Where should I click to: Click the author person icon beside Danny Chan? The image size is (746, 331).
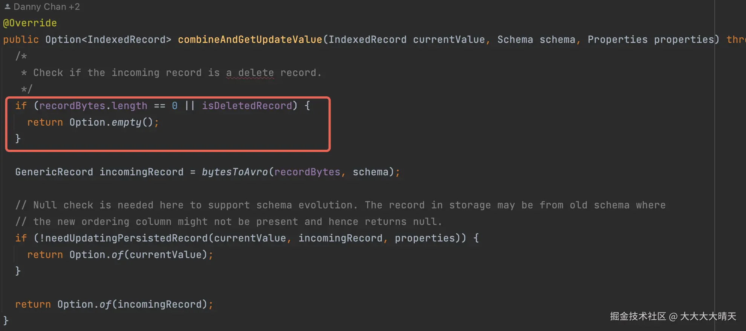[7, 6]
